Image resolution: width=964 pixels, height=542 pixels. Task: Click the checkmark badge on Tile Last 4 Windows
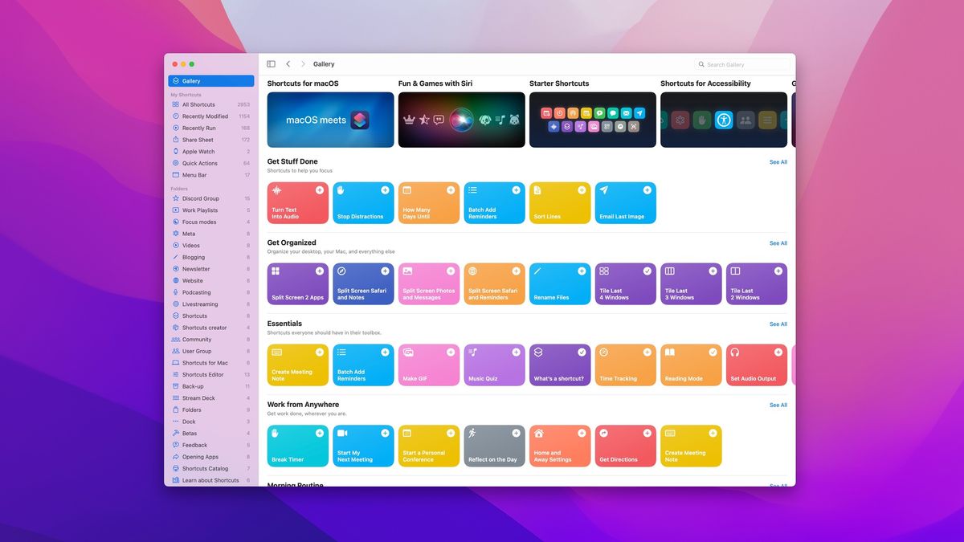(x=647, y=271)
